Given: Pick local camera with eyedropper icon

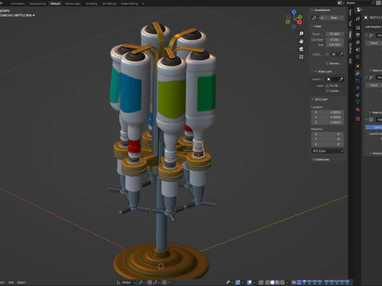Looking at the screenshot, I should [x=341, y=54].
